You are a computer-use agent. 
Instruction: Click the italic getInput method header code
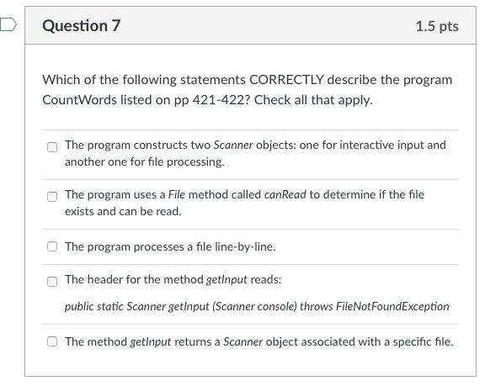click(x=257, y=306)
